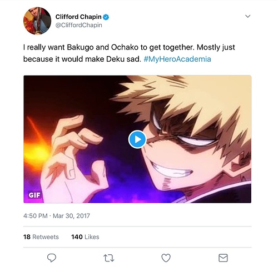Click the blue verified badge

[x=106, y=17]
